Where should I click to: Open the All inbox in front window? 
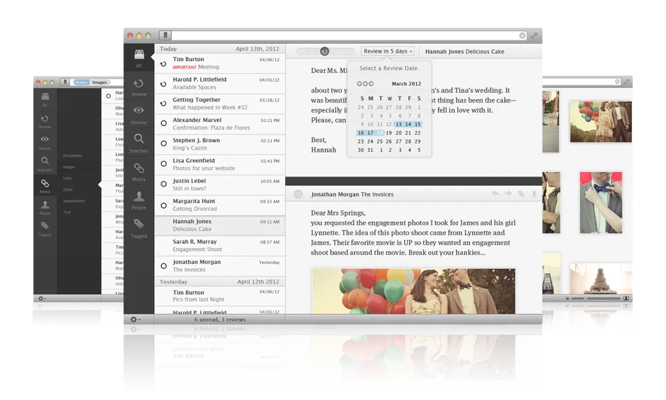click(x=139, y=58)
